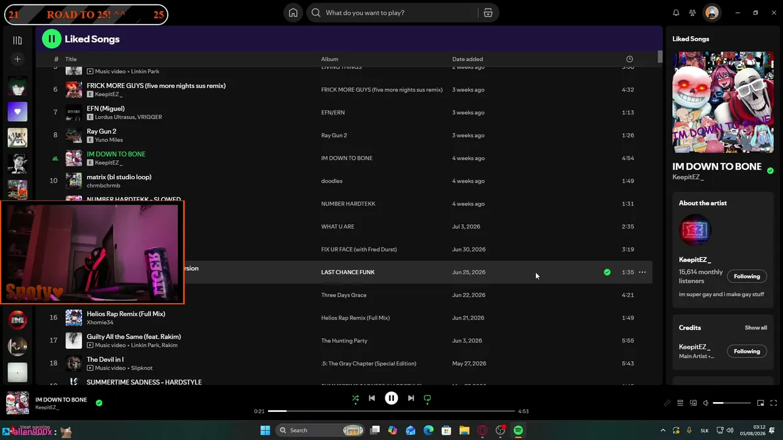Open artist 'chrmbchrmb'

103,186
